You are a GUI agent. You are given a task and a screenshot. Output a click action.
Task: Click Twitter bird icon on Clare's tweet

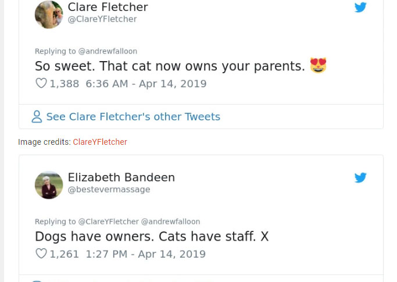[x=360, y=8]
